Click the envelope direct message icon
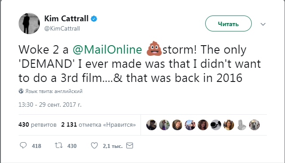This screenshot has width=285, height=163. 129,146
